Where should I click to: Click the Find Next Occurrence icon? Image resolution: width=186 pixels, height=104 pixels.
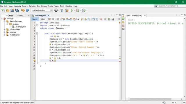point(71,19)
